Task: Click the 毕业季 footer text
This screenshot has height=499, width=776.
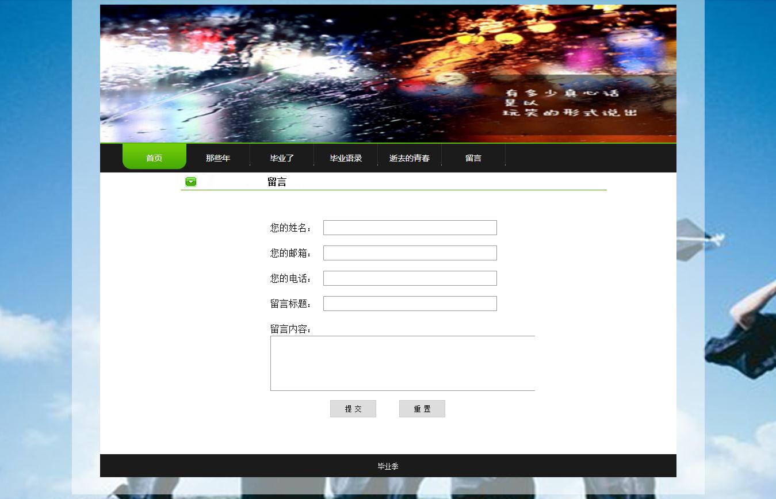Action: [x=388, y=466]
